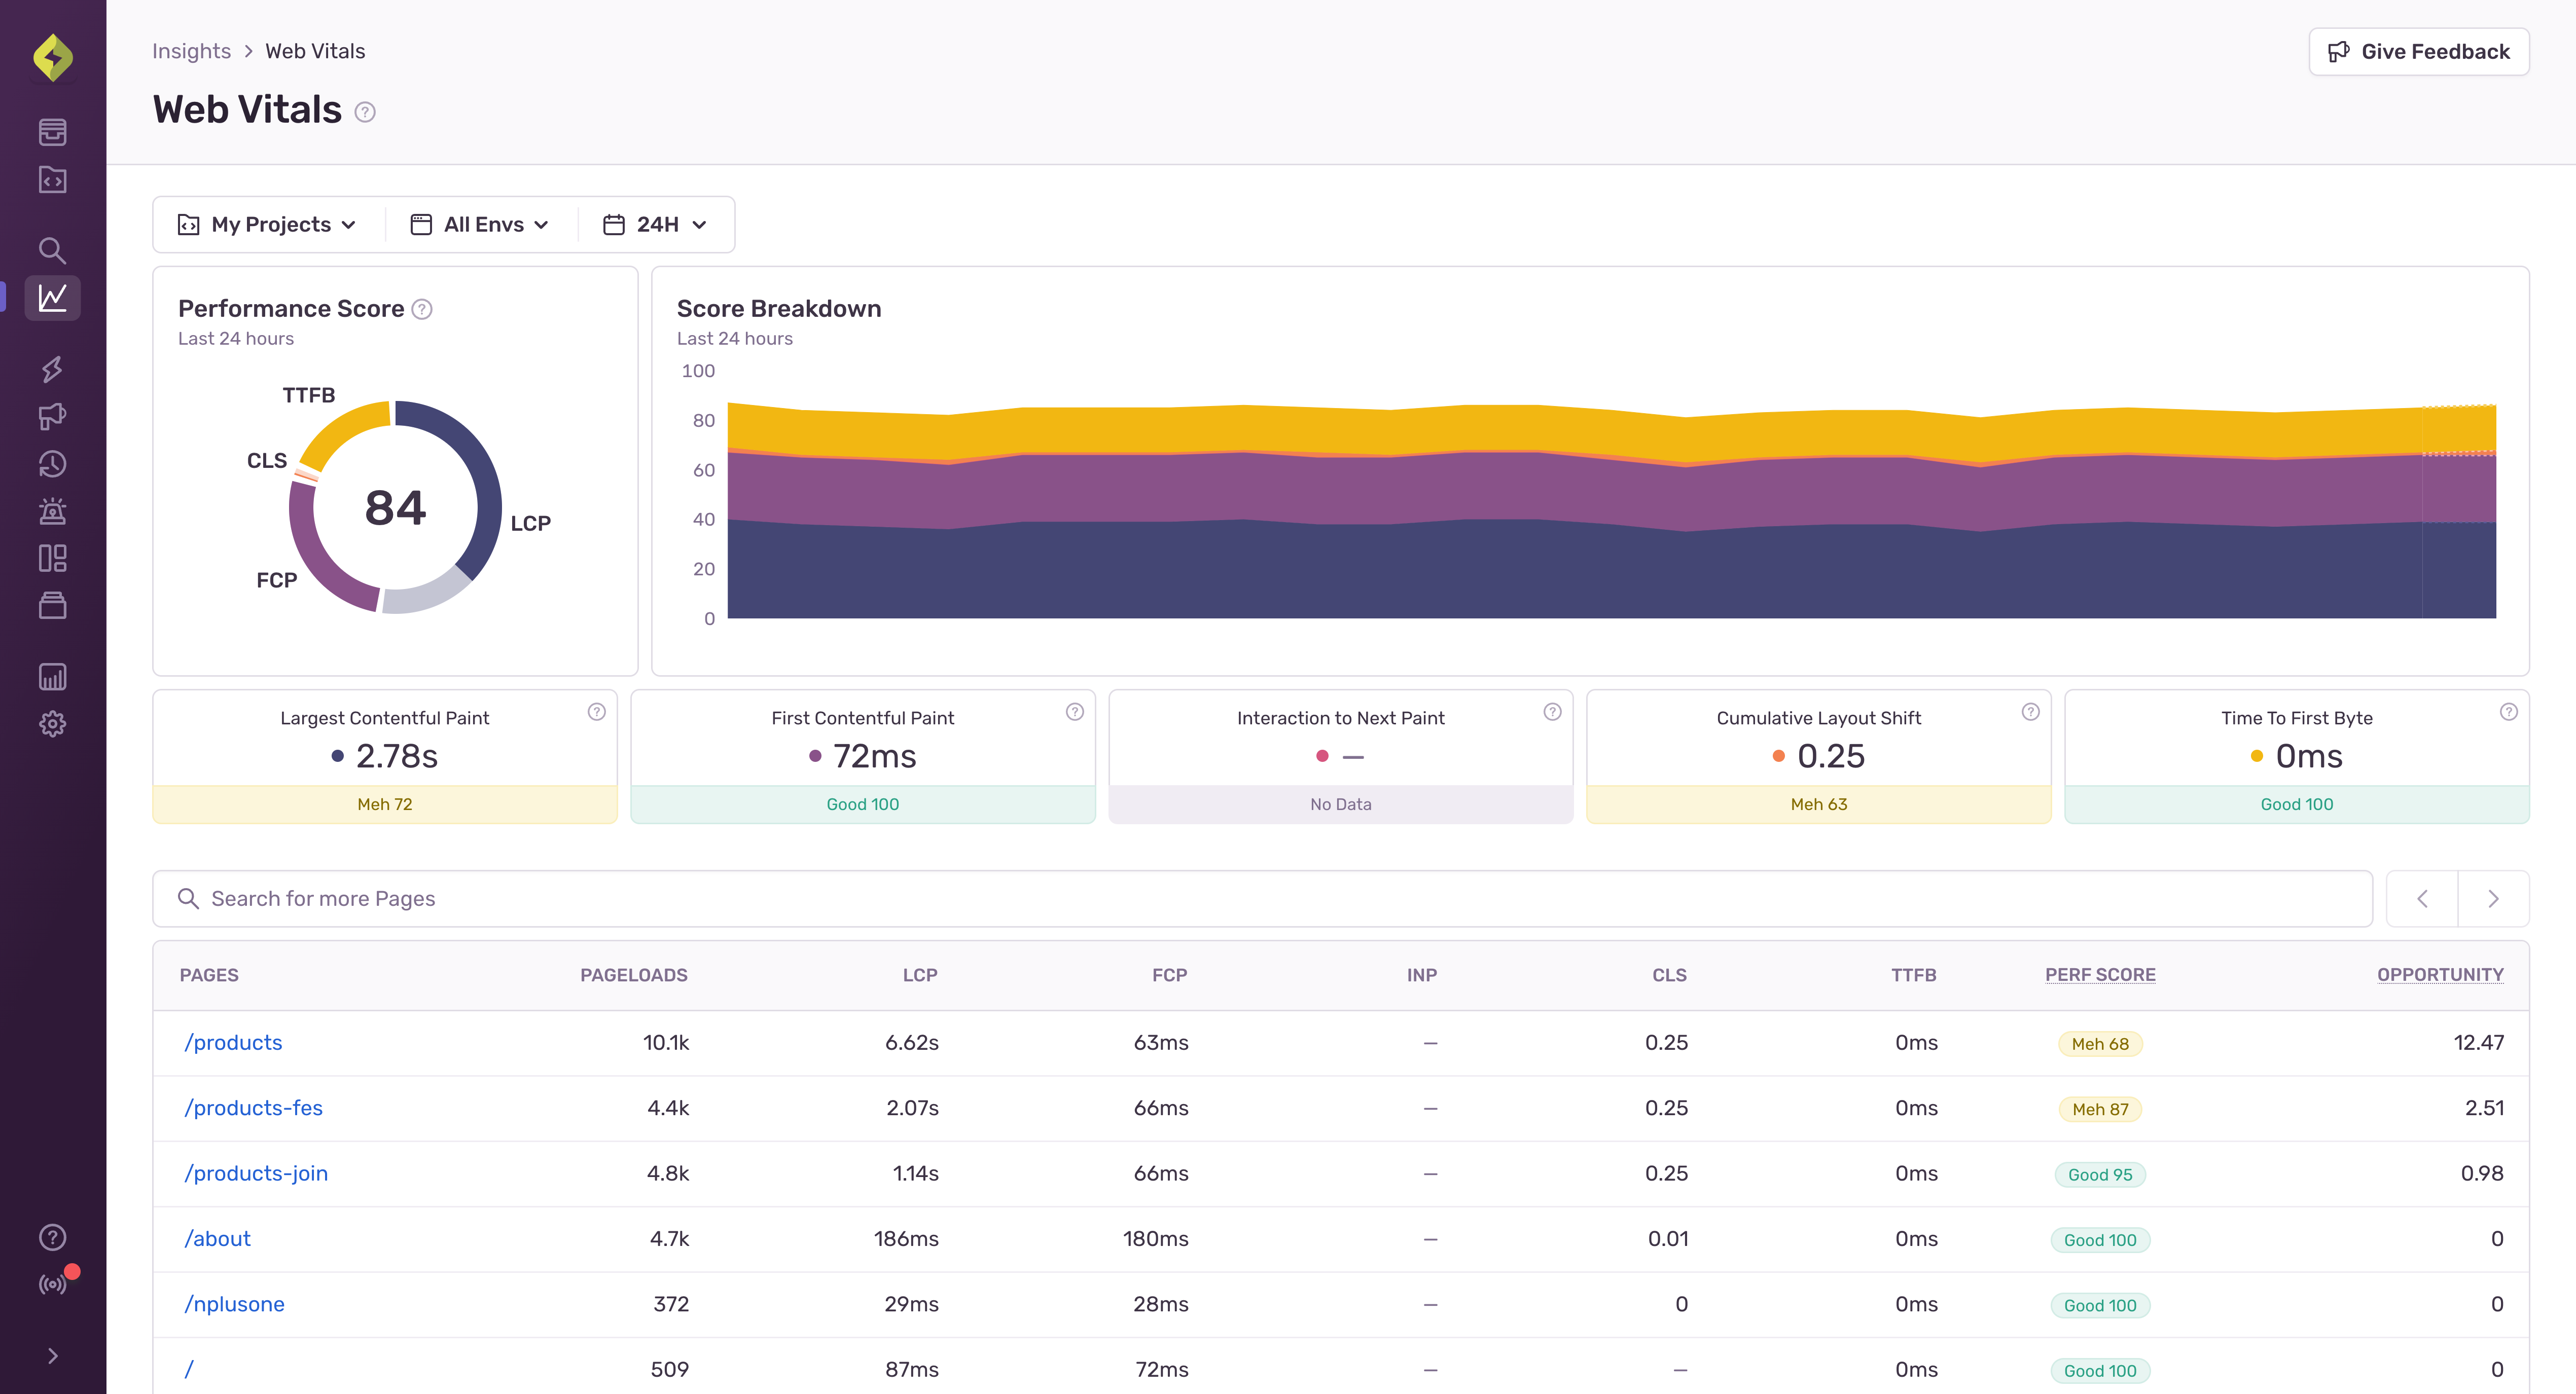Click the Sentry logo in sidebar
Image resolution: width=2576 pixels, height=1394 pixels.
53,57
